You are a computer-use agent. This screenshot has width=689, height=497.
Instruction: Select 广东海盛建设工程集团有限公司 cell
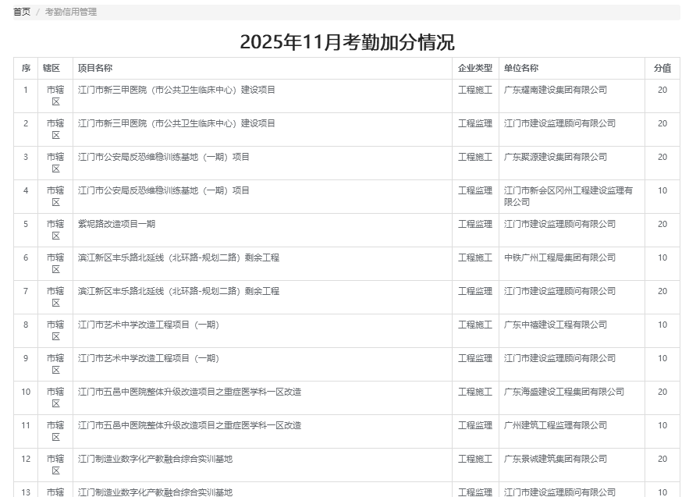point(564,392)
